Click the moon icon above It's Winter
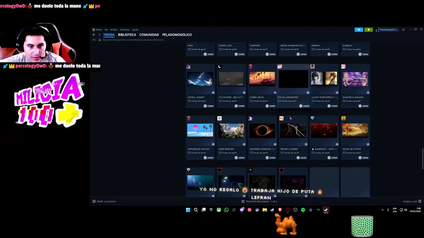Image resolution: width=424 pixels, height=238 pixels. pos(219,67)
